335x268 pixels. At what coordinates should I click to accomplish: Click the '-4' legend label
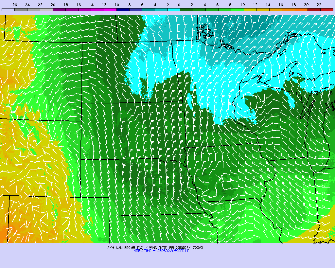[154, 5]
